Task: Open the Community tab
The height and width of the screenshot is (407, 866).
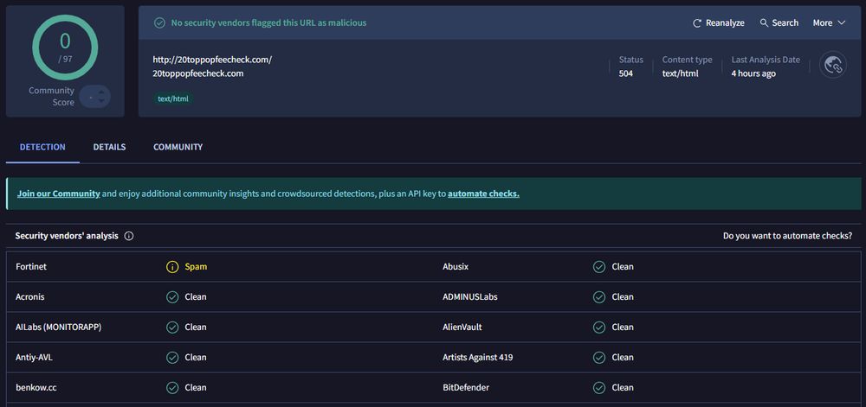Action: point(178,147)
